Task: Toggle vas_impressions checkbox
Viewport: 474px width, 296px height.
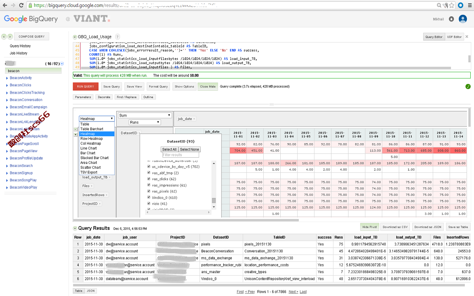Action: click(149, 185)
